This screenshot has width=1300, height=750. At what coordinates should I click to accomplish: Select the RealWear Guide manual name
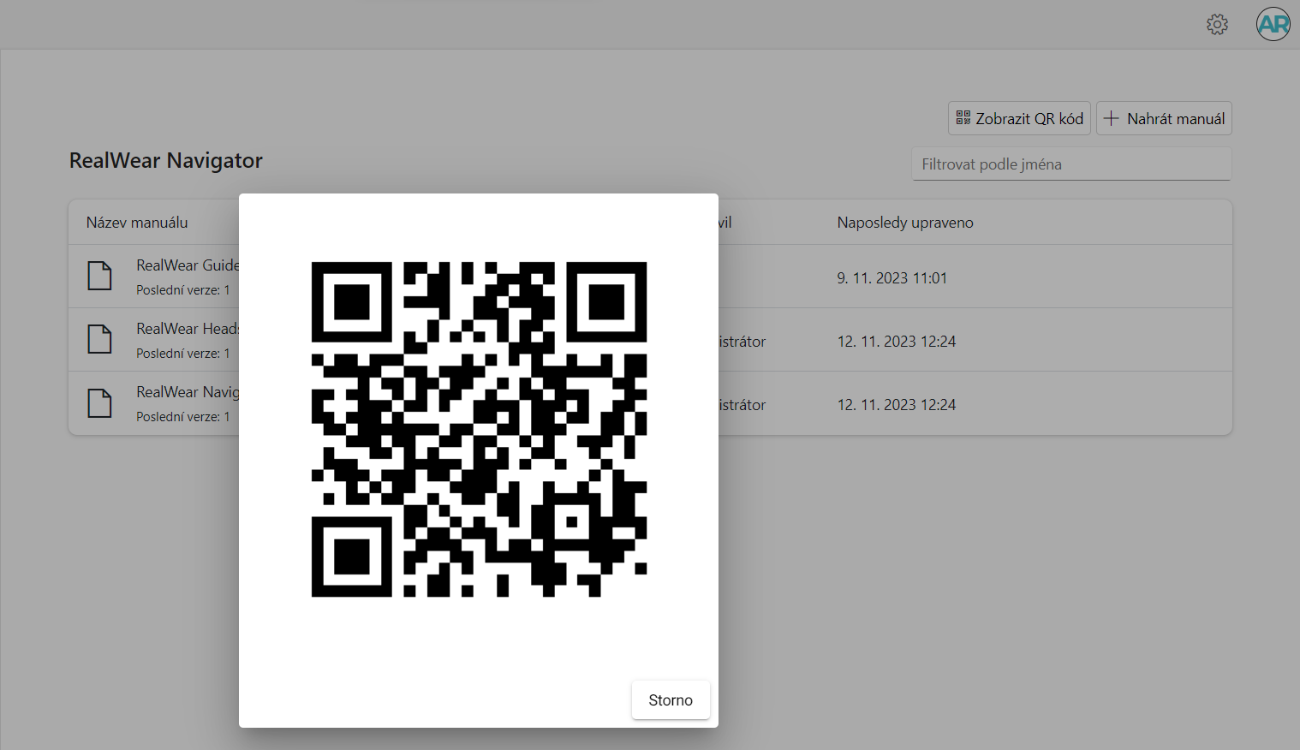pos(188,265)
